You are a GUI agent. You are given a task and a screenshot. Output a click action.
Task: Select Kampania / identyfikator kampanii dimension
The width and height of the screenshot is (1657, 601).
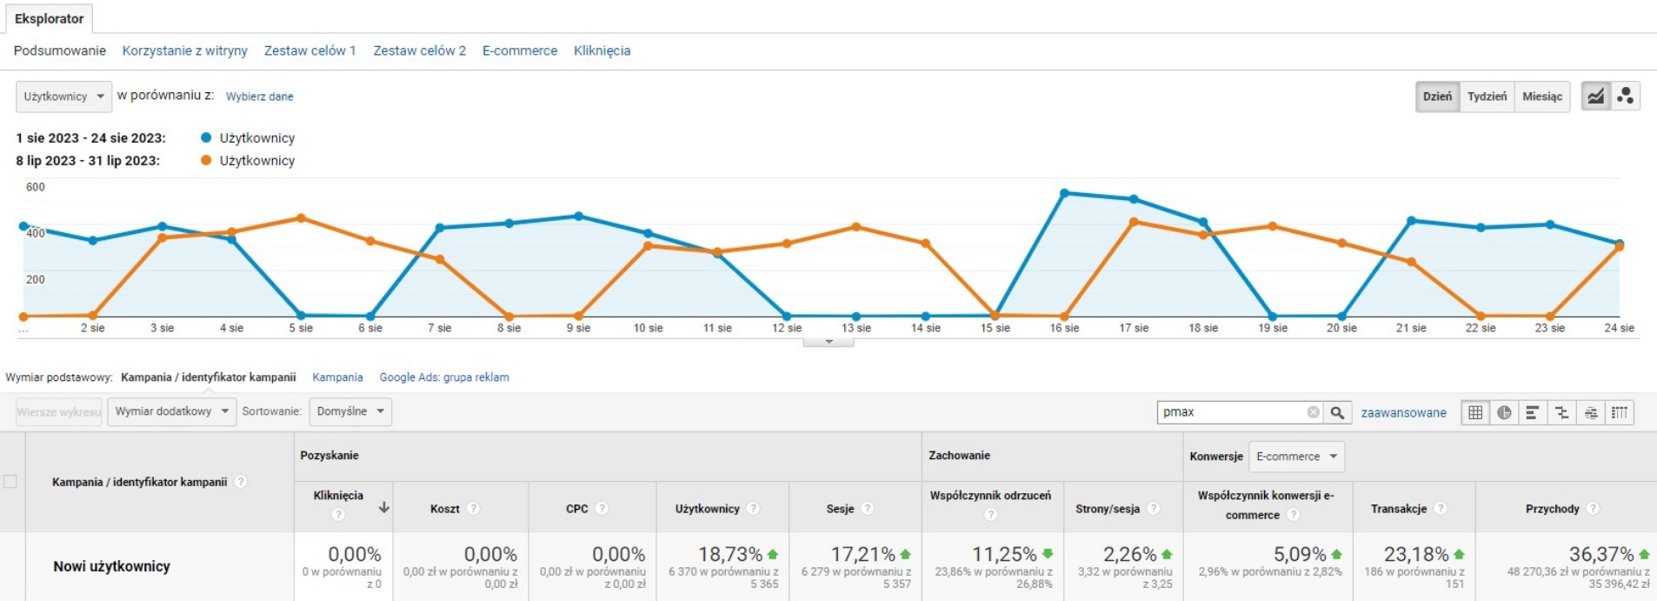(x=208, y=377)
